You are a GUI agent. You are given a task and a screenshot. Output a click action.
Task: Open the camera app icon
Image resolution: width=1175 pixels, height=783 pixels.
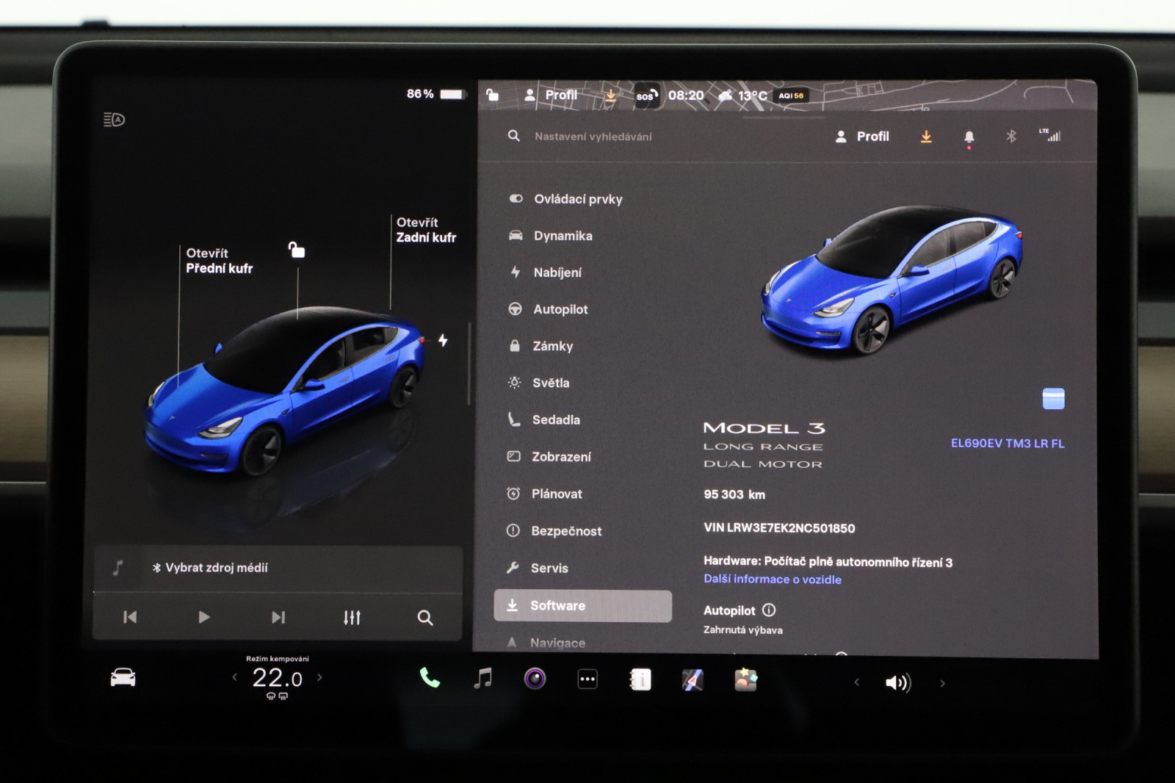pyautogui.click(x=535, y=679)
